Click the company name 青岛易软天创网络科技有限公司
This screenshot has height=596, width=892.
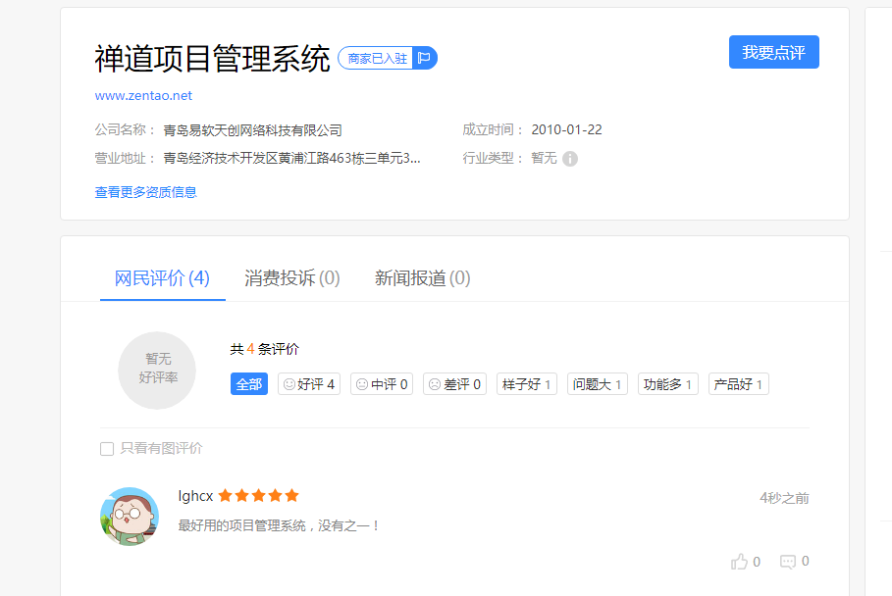[252, 130]
